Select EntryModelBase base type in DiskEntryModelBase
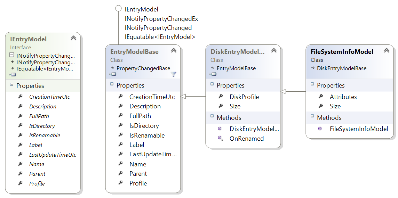398x198 pixels. point(236,68)
